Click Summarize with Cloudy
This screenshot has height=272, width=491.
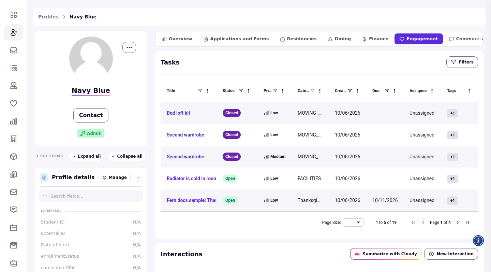coord(386,254)
